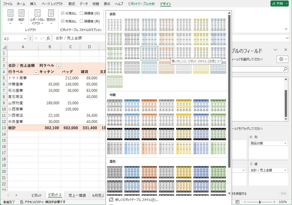Open the 空白行 (Blank Rows) menu
The height and width of the screenshot is (205, 292).
51,16
